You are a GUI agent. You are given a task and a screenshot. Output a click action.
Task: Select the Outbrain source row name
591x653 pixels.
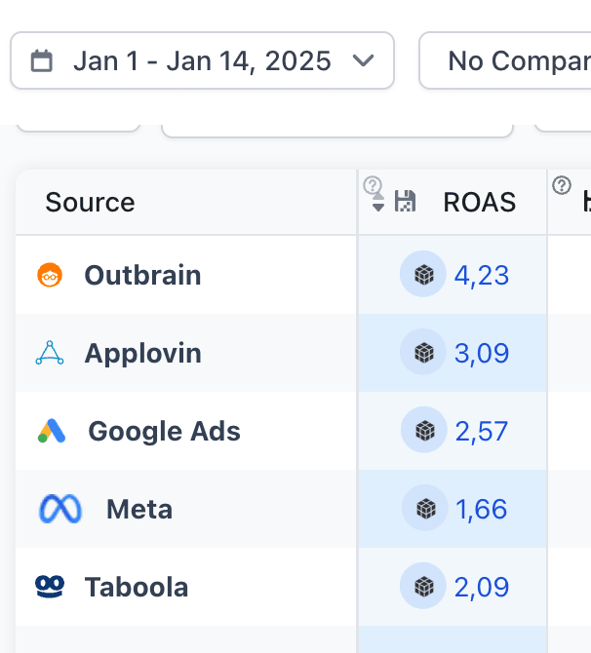142,275
